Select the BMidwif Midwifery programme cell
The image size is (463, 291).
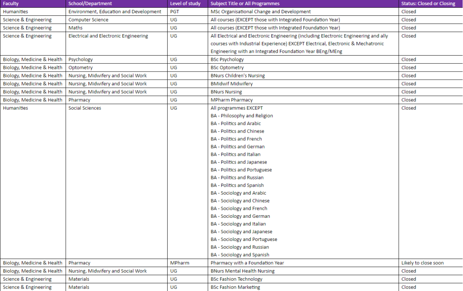point(231,84)
